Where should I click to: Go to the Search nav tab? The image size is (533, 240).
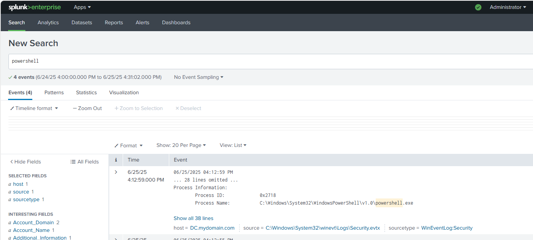tap(17, 23)
